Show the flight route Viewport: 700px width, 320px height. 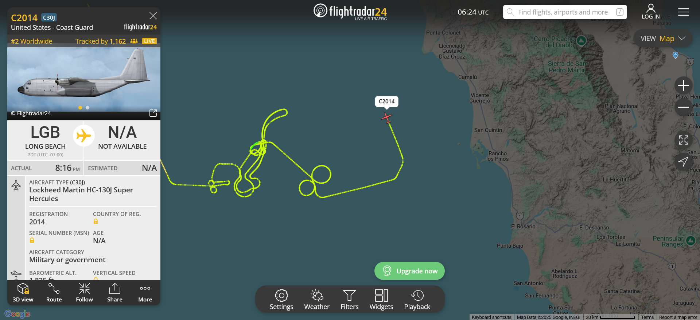(x=54, y=293)
